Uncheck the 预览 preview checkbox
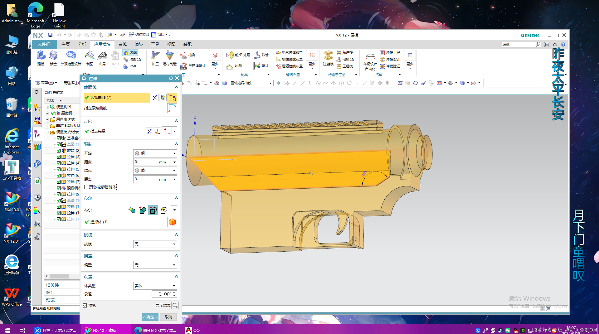The width and height of the screenshot is (599, 334). click(85, 306)
